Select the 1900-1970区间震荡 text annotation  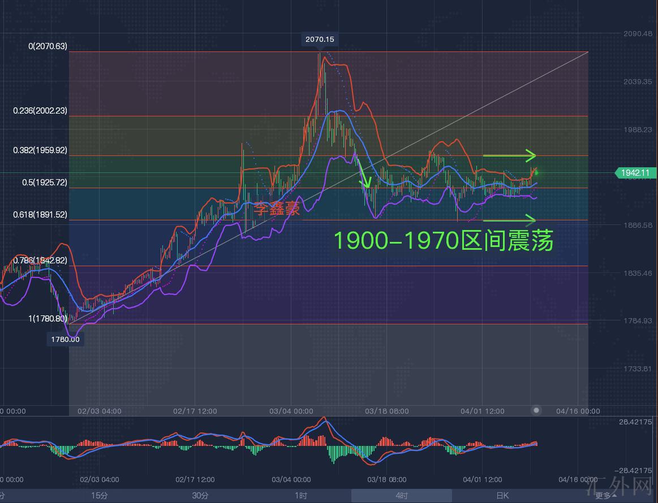pos(443,241)
